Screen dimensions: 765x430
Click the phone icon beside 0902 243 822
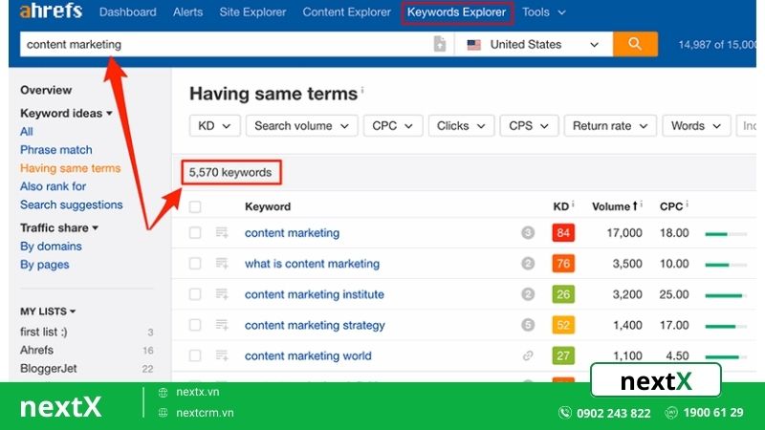pos(565,413)
